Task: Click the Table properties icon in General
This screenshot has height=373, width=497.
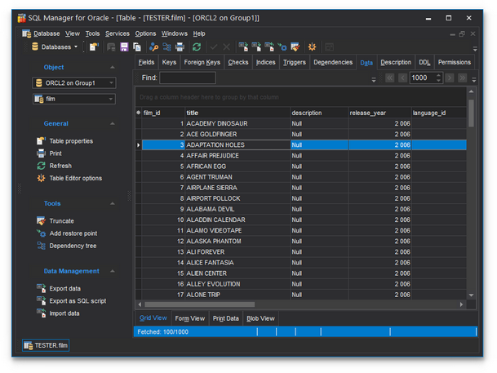Action: click(x=42, y=141)
